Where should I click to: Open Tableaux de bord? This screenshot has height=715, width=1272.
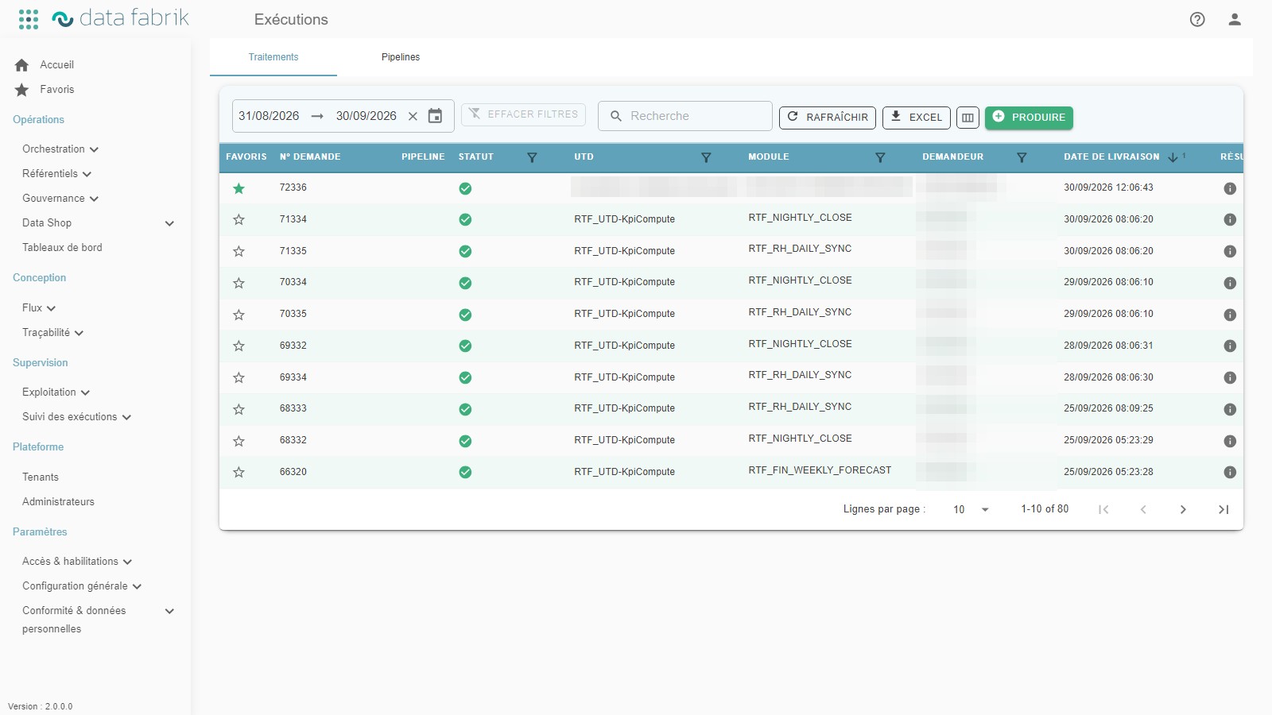pyautogui.click(x=62, y=248)
